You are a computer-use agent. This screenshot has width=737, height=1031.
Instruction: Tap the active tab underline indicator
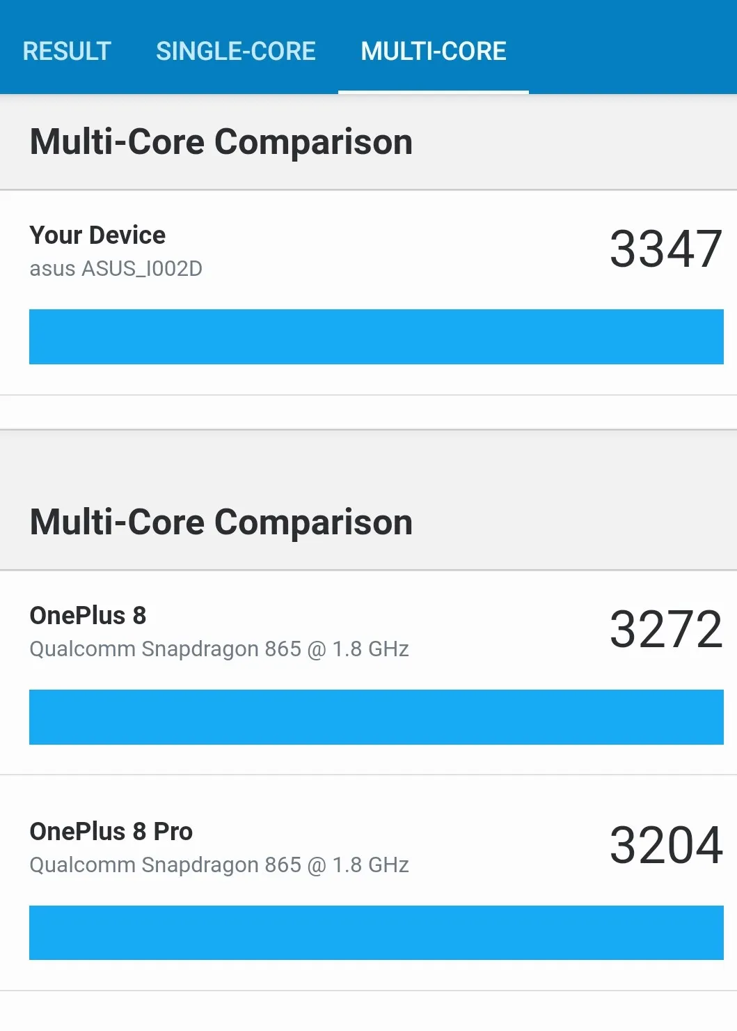point(434,92)
